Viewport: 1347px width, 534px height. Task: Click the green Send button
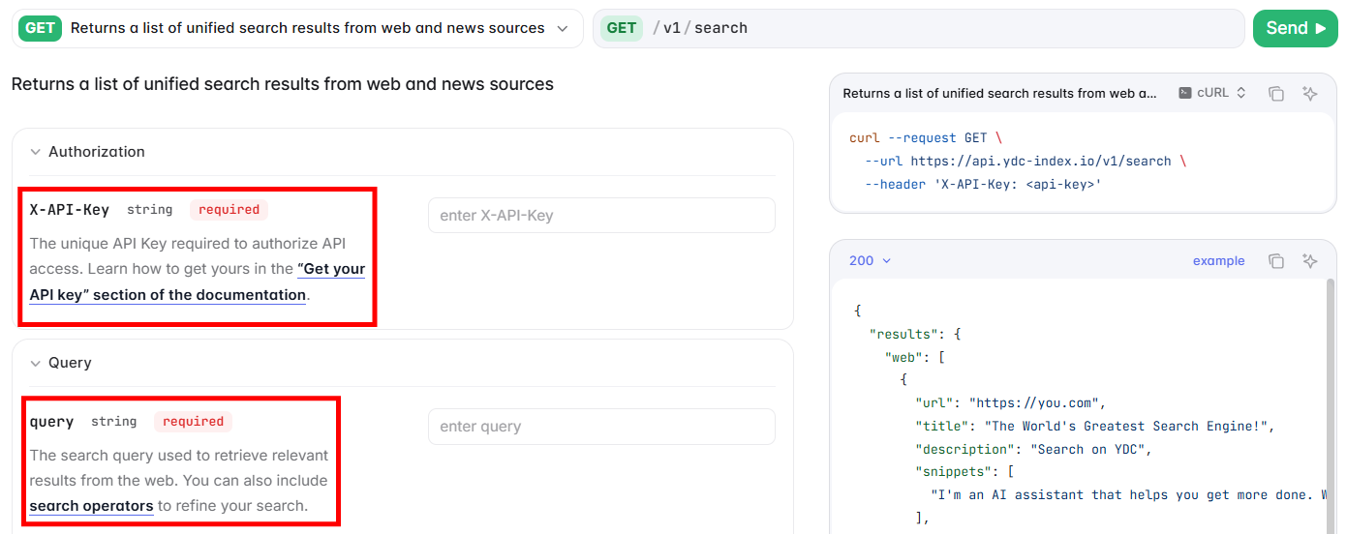1295,28
